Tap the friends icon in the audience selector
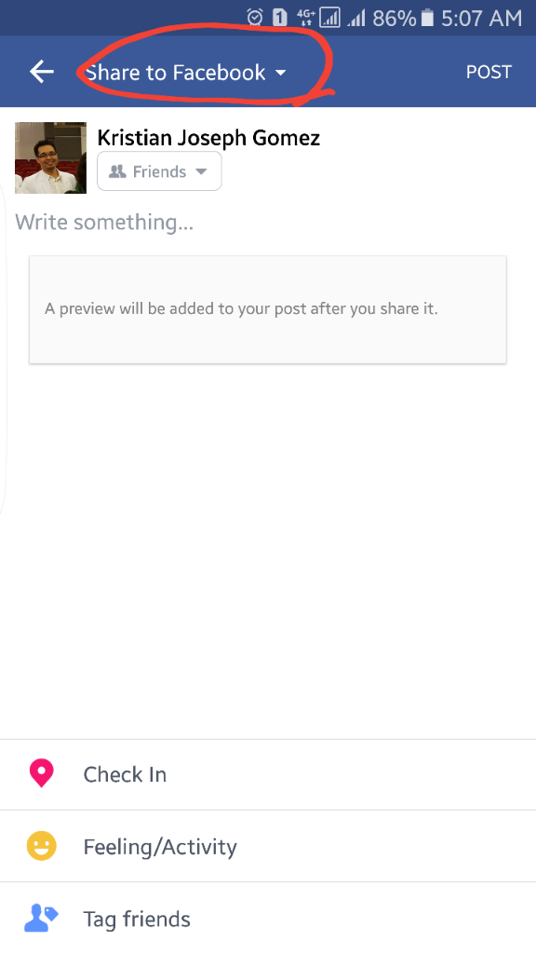The width and height of the screenshot is (536, 954). click(x=117, y=171)
